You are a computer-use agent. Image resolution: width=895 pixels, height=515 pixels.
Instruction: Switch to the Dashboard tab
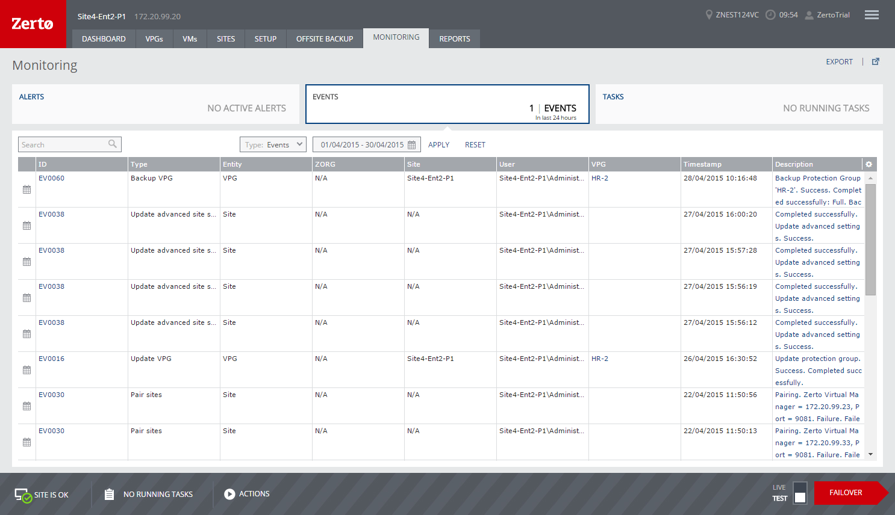(104, 39)
